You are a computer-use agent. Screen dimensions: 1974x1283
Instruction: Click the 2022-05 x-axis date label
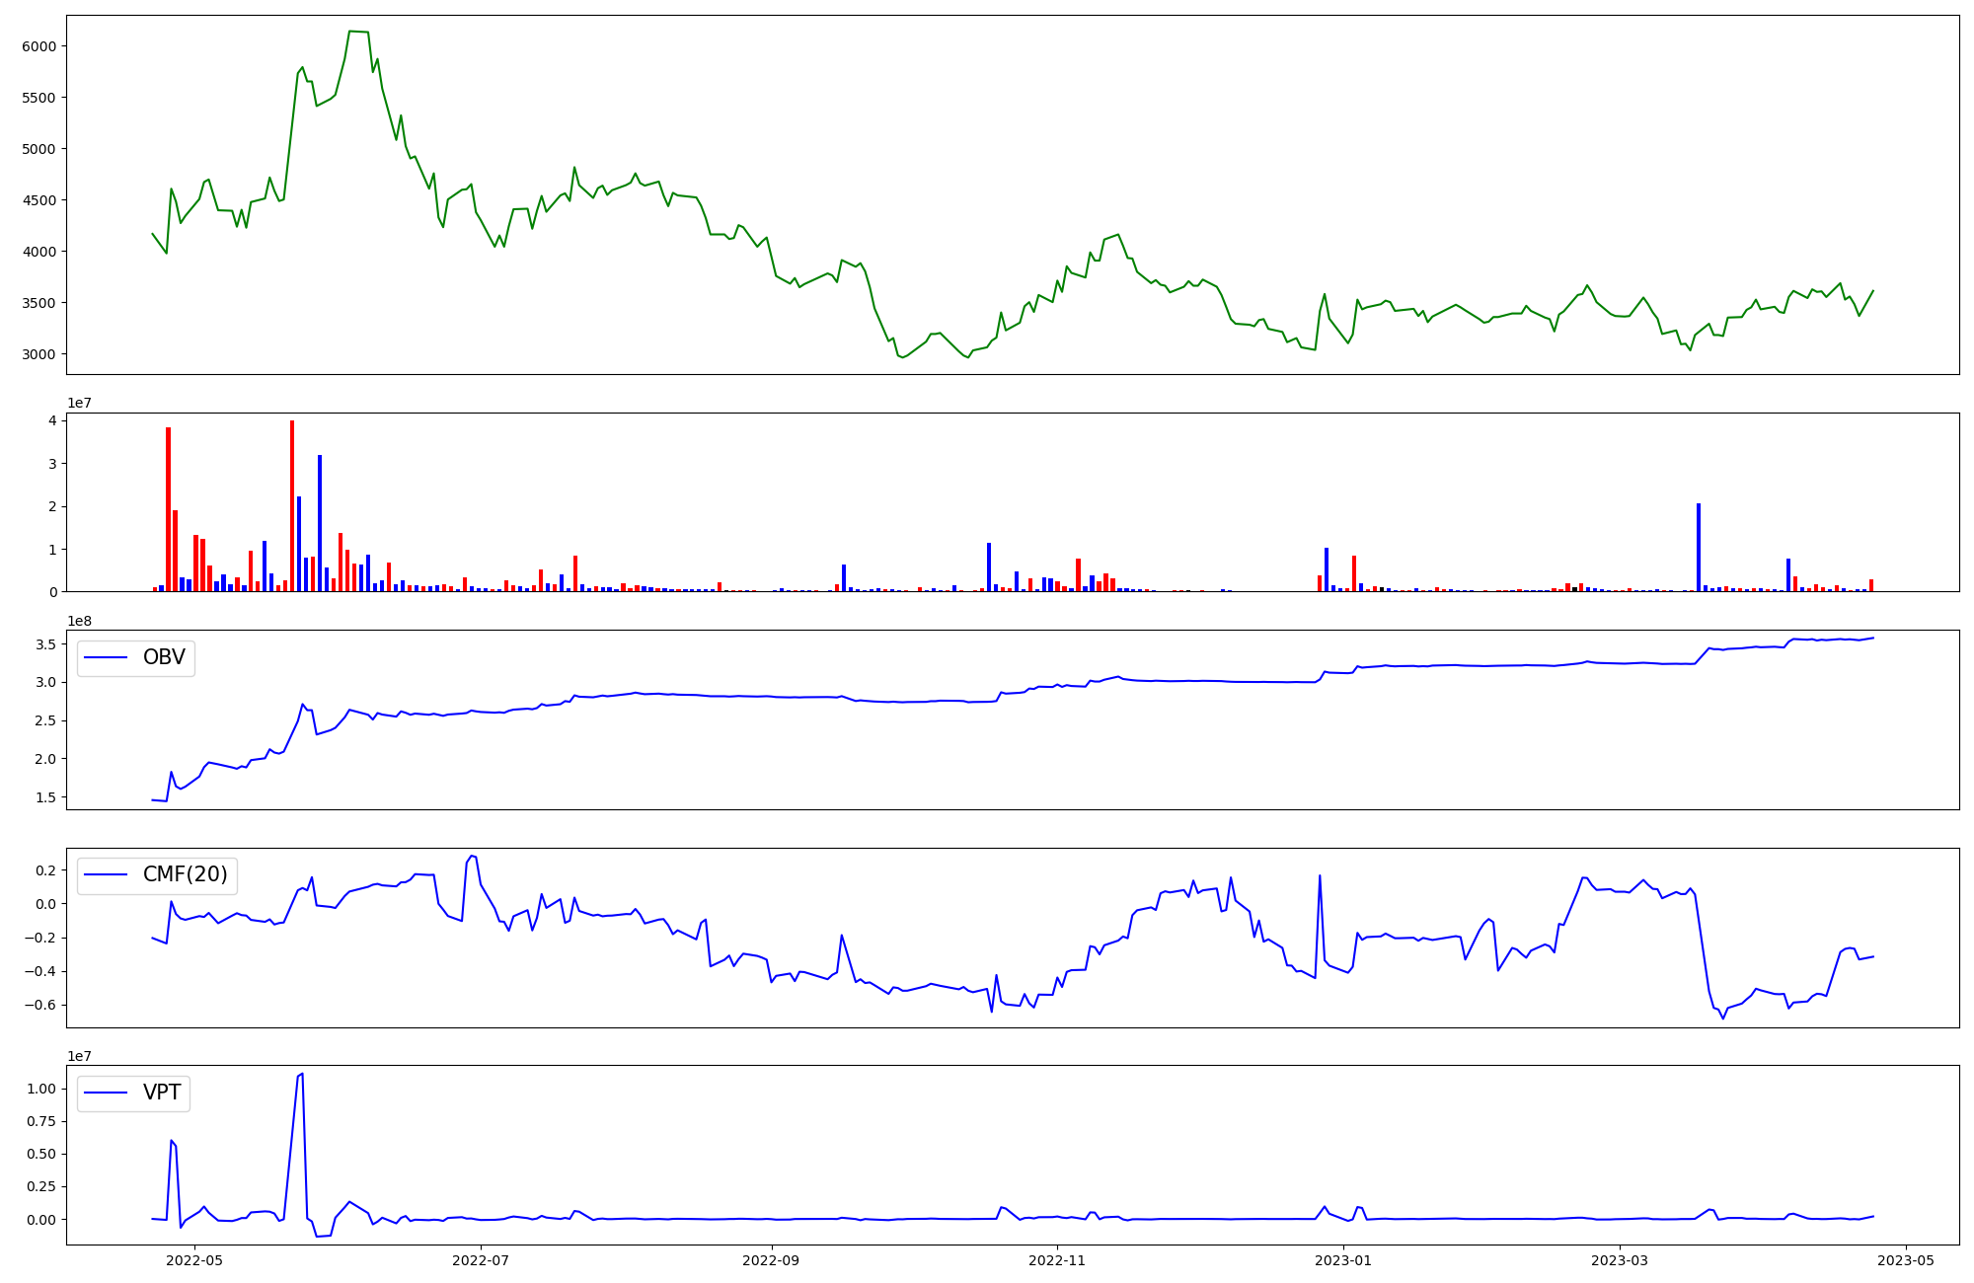(x=194, y=1260)
